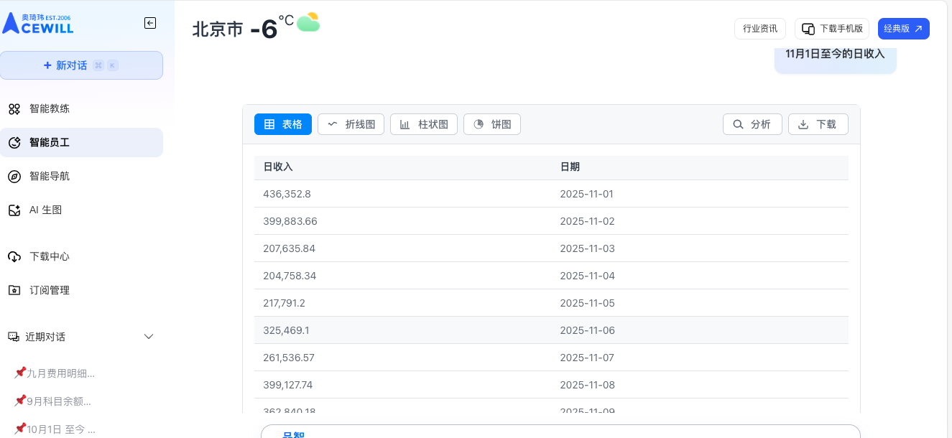This screenshot has width=952, height=438.
Task: Collapse the 近期对话 section chevron
Action: 149,337
